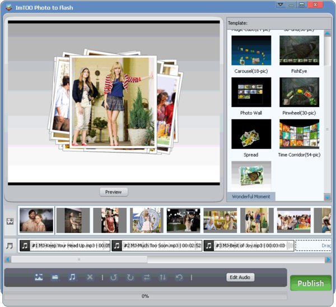Viewport: 336px width, 307px height.
Task: Click the vertical flip arrows icon
Action: click(x=163, y=277)
